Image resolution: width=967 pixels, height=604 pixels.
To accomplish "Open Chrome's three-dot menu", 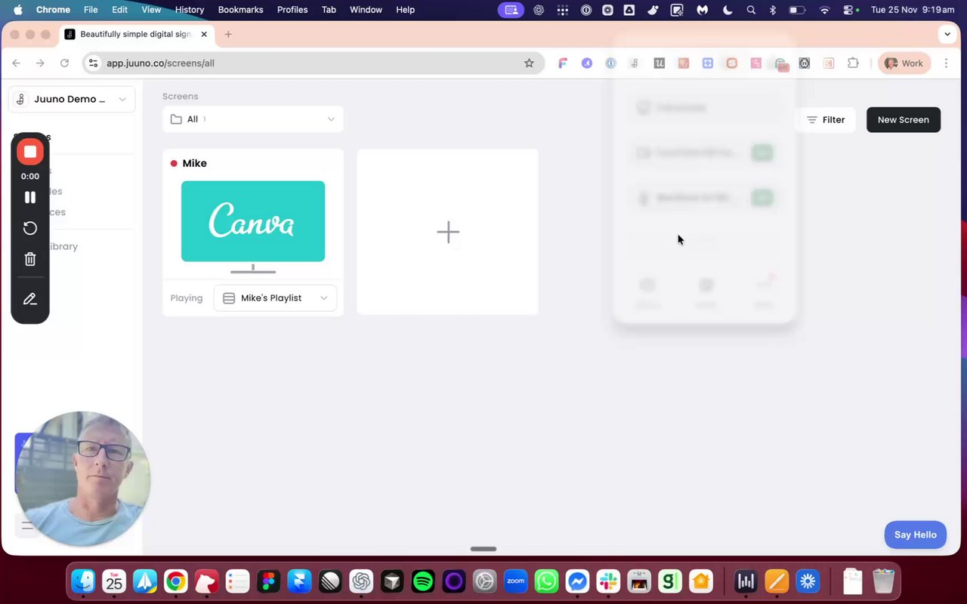I will point(946,63).
